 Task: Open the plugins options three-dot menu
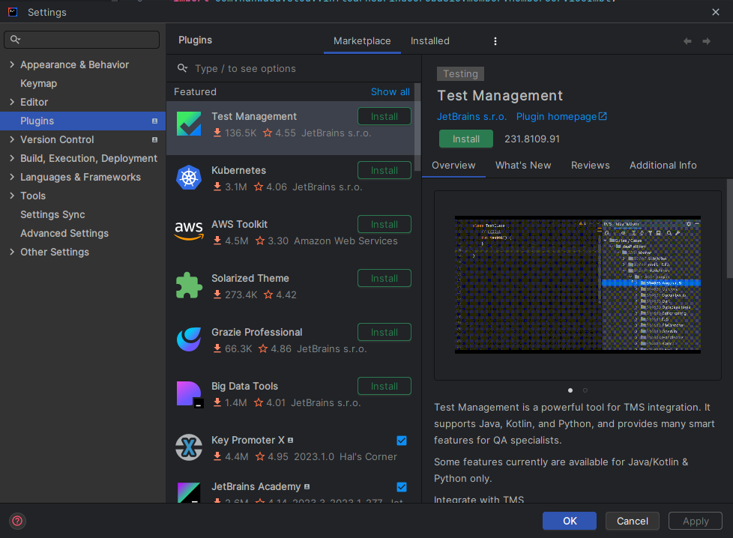coord(495,41)
